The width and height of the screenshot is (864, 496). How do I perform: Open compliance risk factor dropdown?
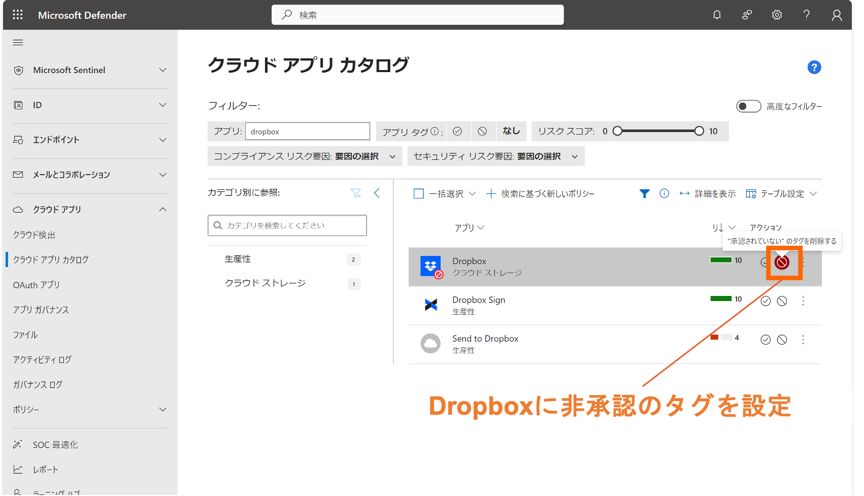[305, 156]
